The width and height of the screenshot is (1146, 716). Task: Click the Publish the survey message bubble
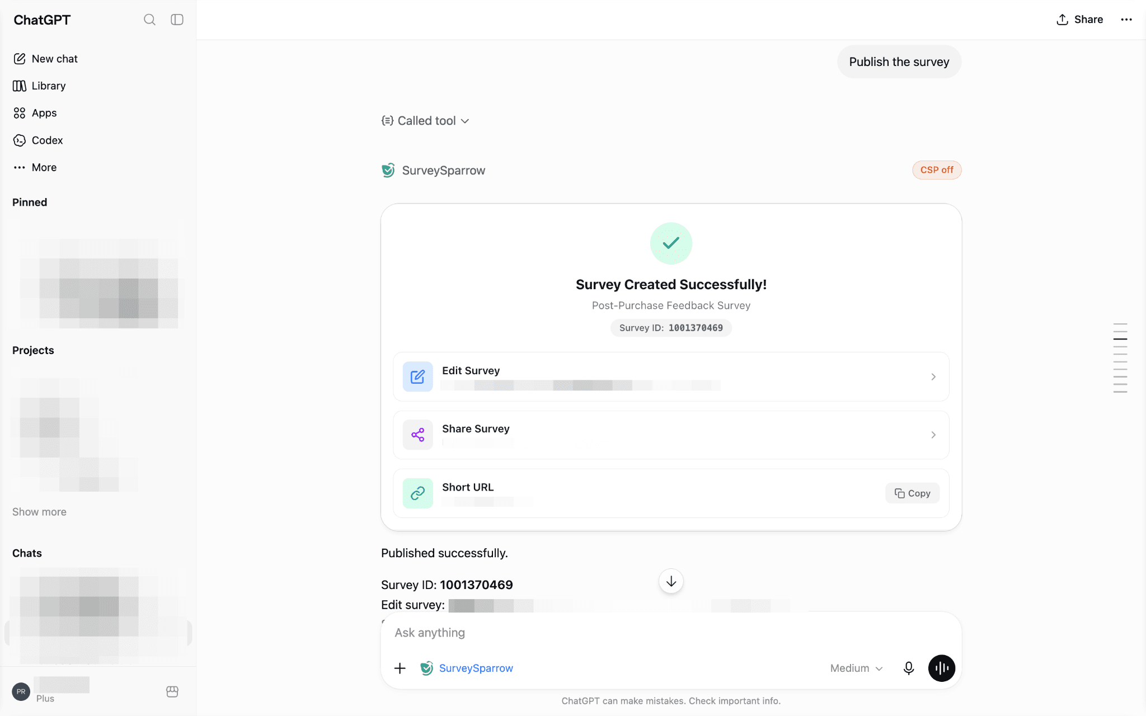pyautogui.click(x=899, y=62)
